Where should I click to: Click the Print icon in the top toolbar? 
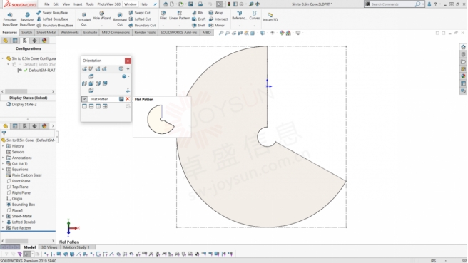click(x=200, y=4)
